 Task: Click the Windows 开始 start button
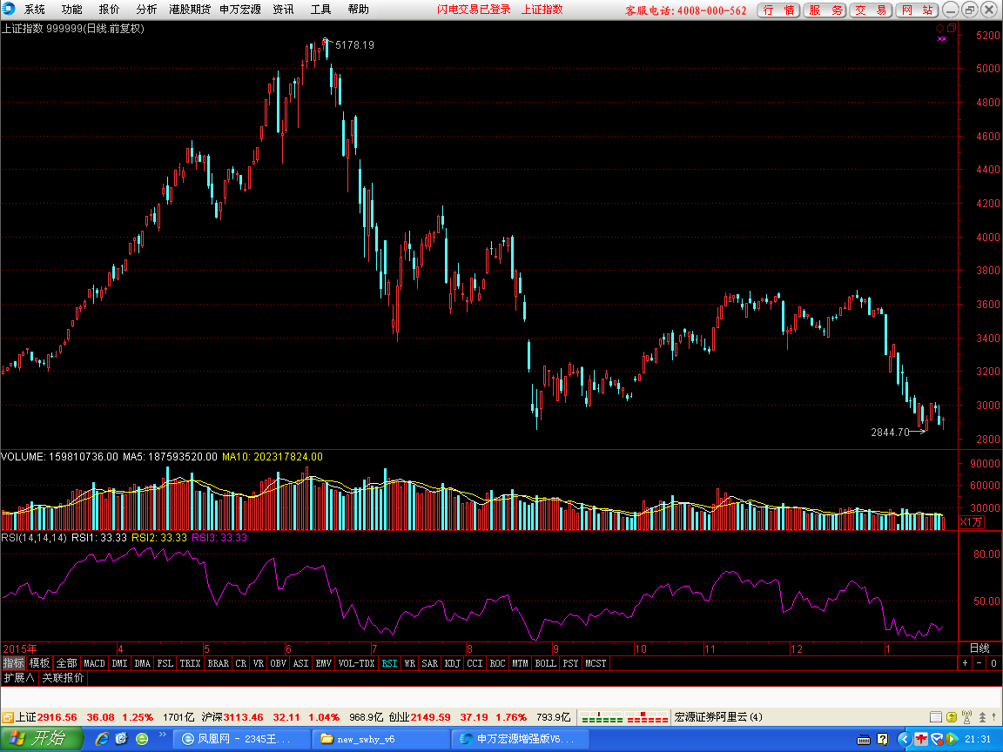(x=42, y=739)
